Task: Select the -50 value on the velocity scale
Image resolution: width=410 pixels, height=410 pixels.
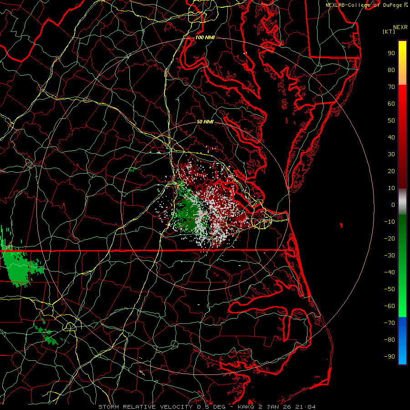Action: [x=389, y=289]
